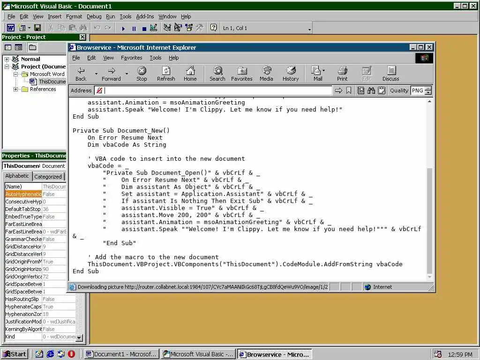Switch to the Categorized properties tab
Viewport: 480px width, 360px height.
coord(48,177)
